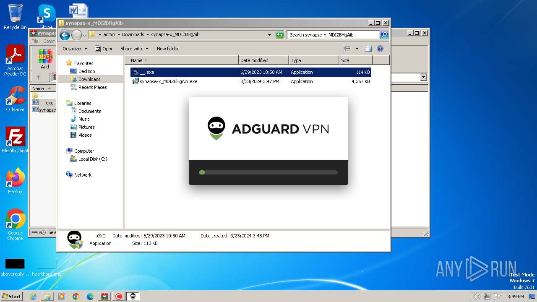
Task: Open the Organize menu
Action: [75, 49]
